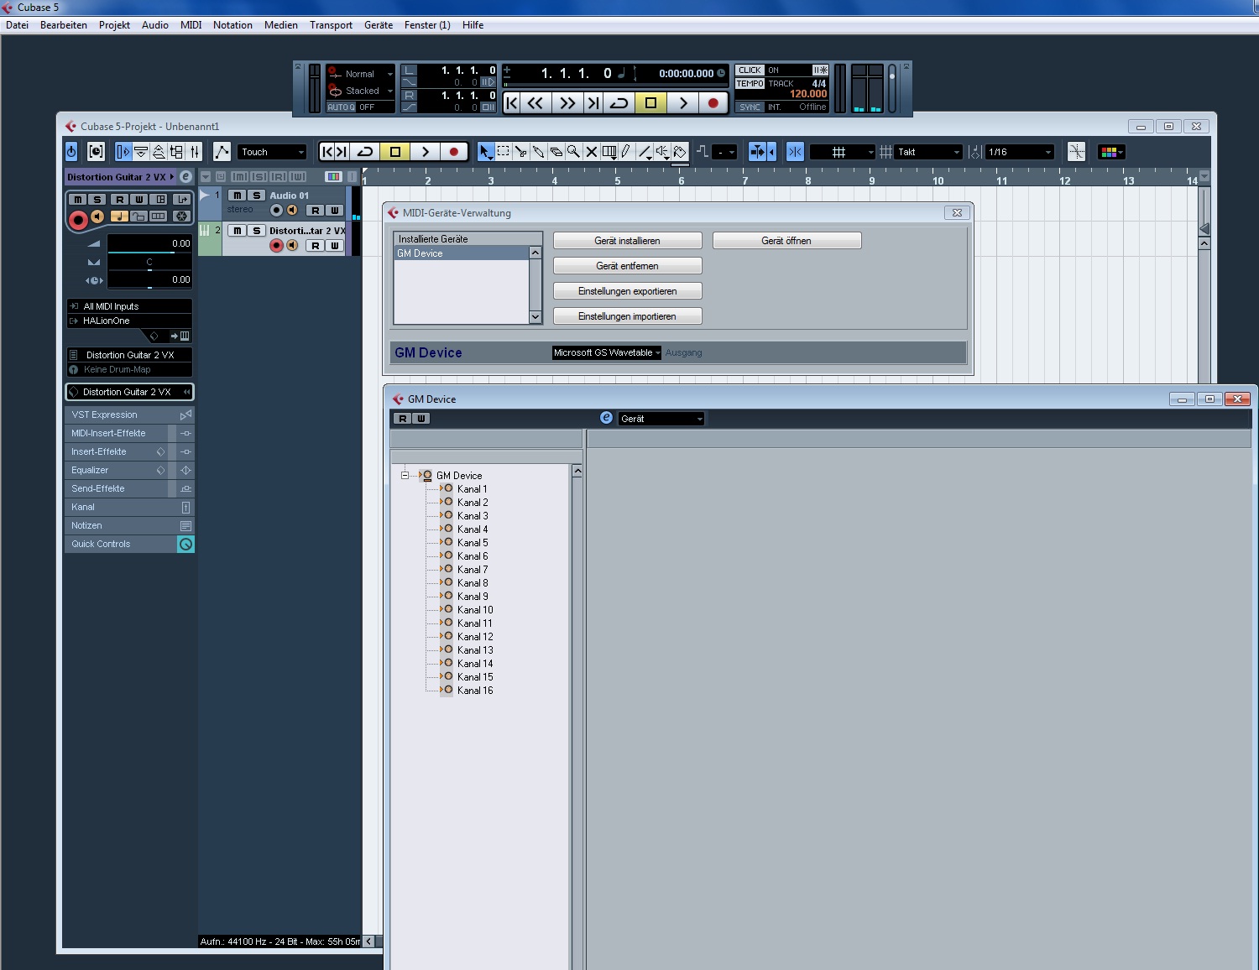This screenshot has width=1259, height=970.
Task: Open the edit device 'e' icon in GM Device window
Action: pyautogui.click(x=606, y=418)
